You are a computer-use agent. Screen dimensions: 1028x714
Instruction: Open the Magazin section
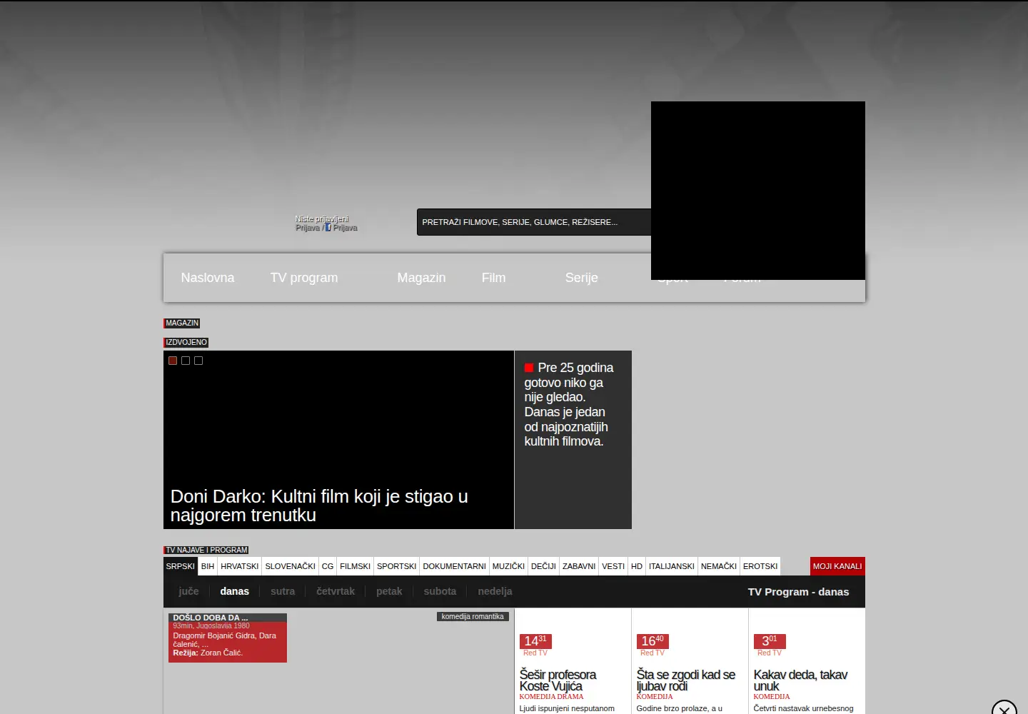coord(421,278)
